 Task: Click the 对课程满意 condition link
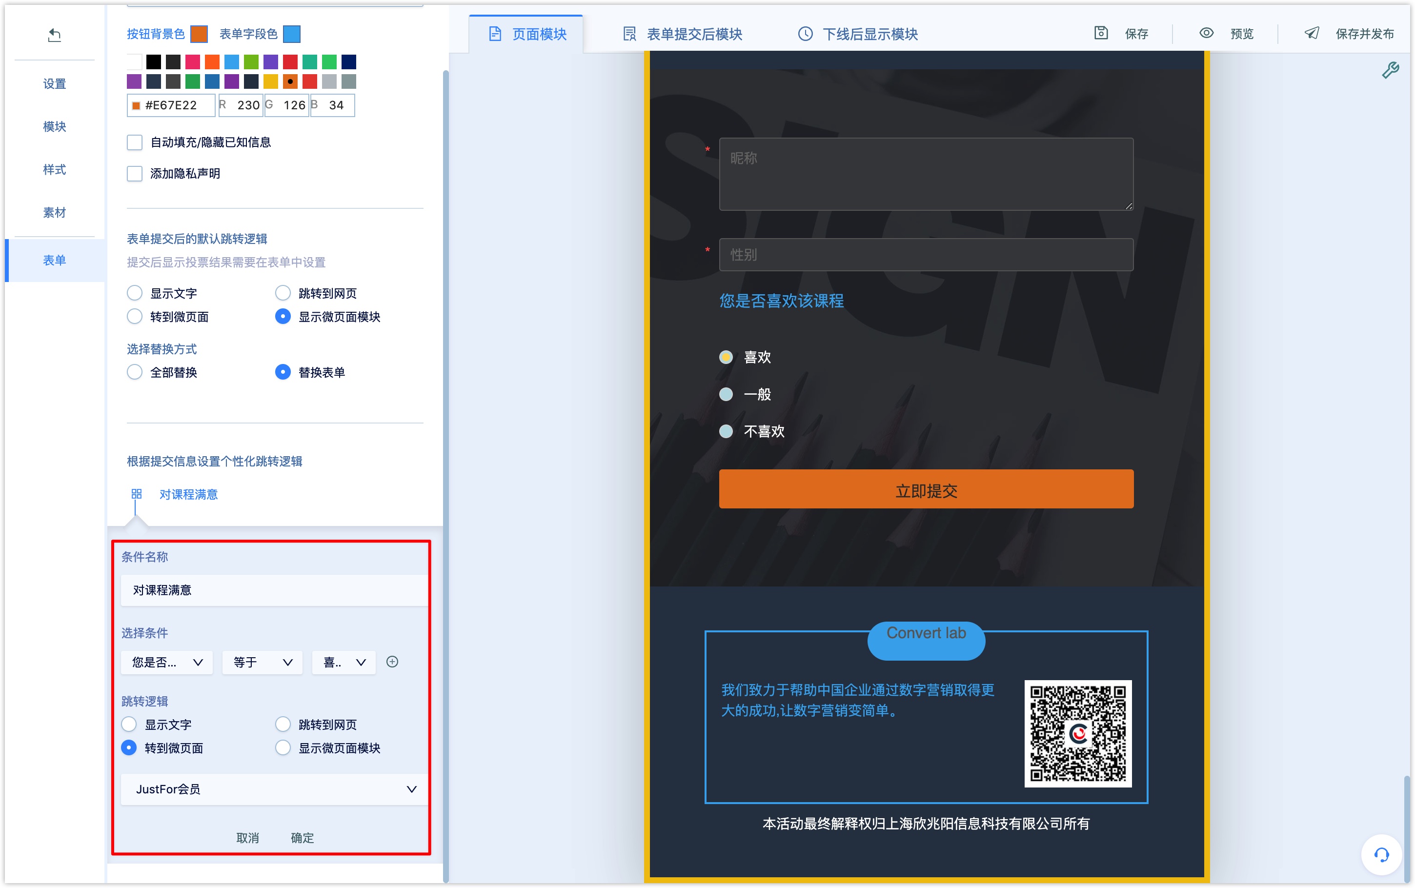click(x=188, y=495)
